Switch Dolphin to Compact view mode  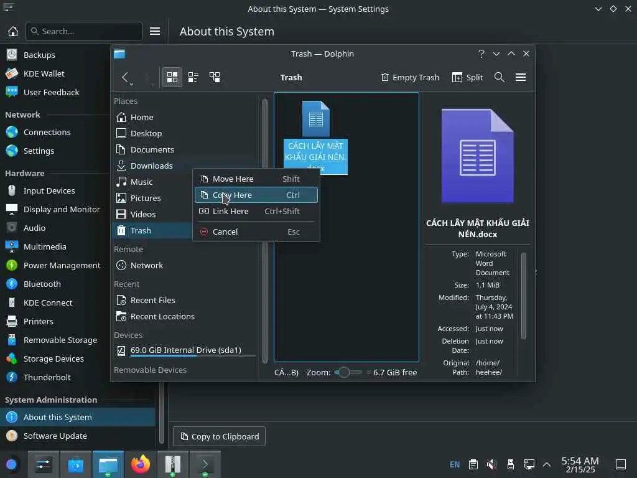tap(193, 77)
